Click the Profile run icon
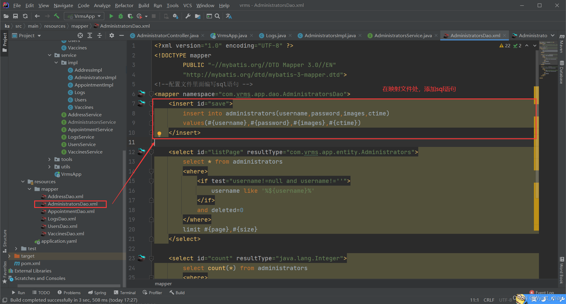This screenshot has height=304, width=566. (139, 16)
